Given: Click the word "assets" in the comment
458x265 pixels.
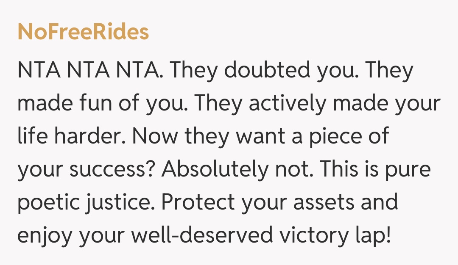Looking at the screenshot, I should (x=320, y=202).
